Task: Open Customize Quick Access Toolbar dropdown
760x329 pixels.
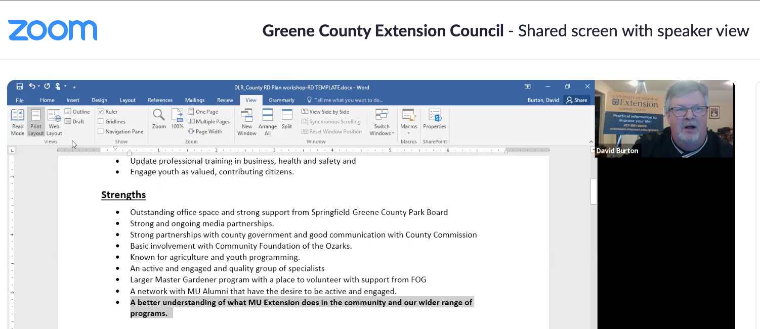Action: [x=74, y=87]
